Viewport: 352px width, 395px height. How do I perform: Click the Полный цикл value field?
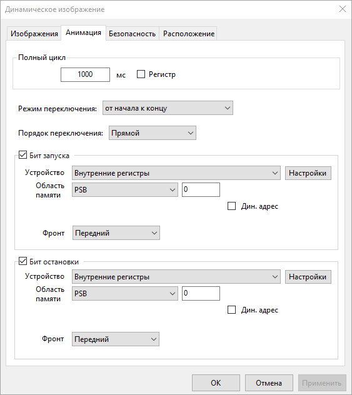click(x=85, y=74)
